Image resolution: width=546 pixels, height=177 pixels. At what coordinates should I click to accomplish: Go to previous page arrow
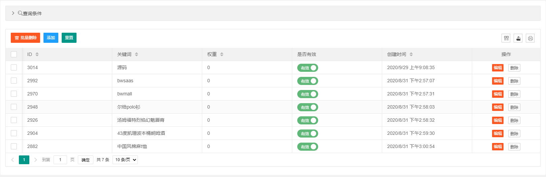pyautogui.click(x=12, y=160)
